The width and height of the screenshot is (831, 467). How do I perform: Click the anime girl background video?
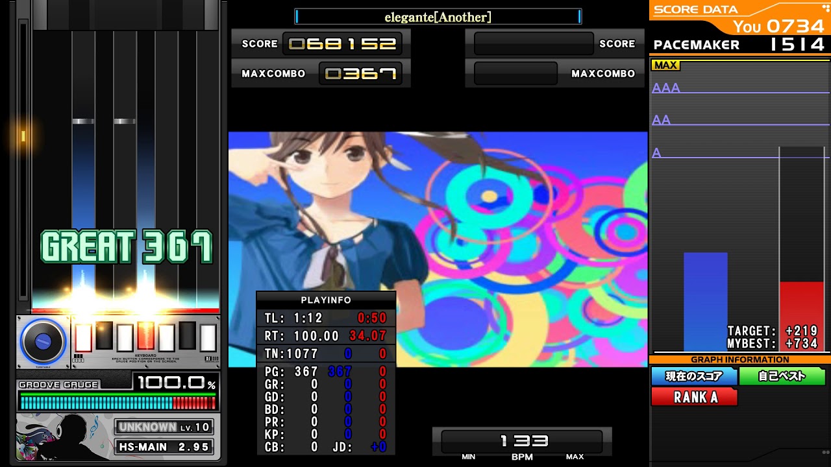coord(438,249)
